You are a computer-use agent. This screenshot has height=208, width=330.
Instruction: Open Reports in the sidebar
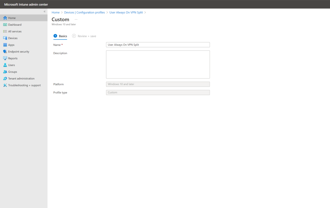click(13, 58)
